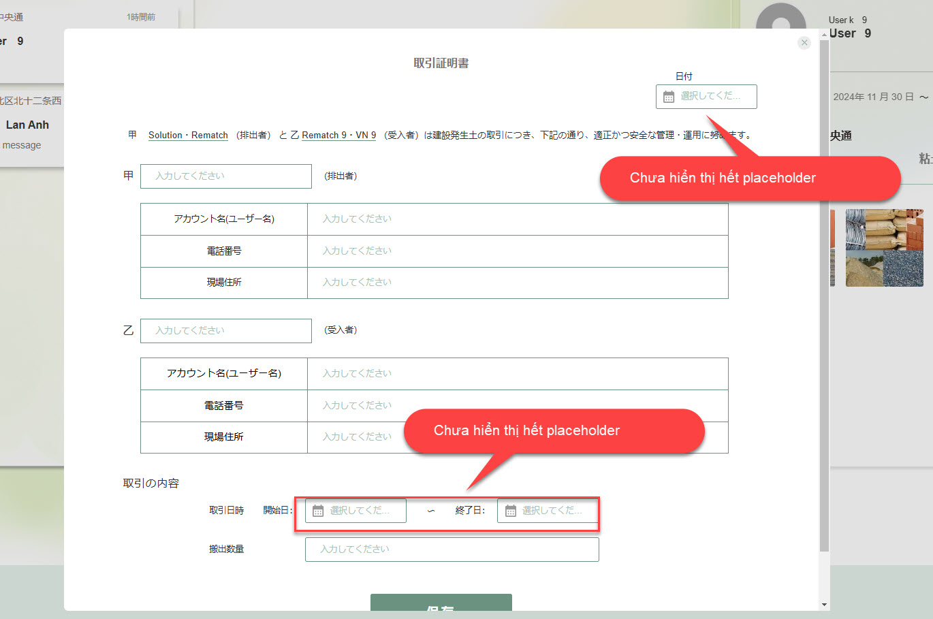Click the scrollbar down arrow in dialog
Viewport: 933px width, 619px height.
pos(824,605)
